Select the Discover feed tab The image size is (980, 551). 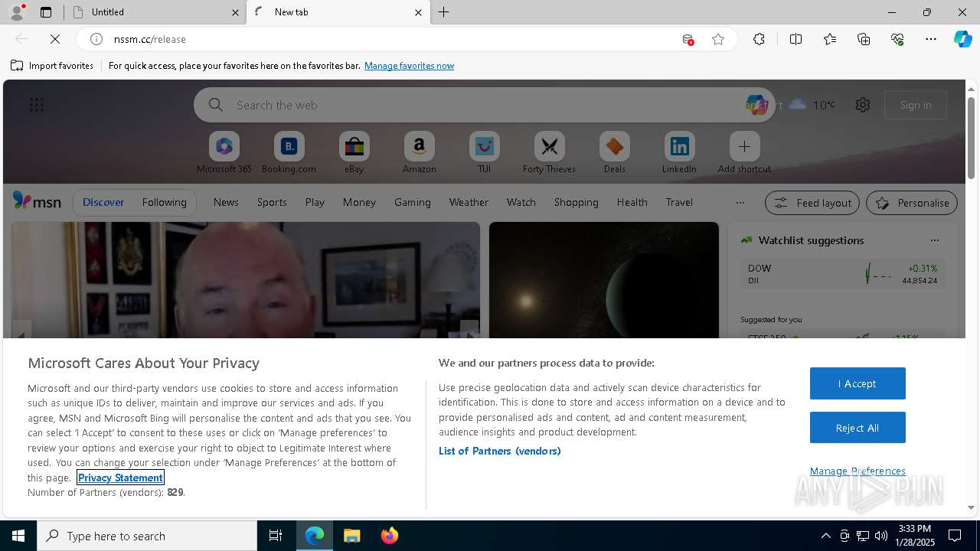[103, 202]
